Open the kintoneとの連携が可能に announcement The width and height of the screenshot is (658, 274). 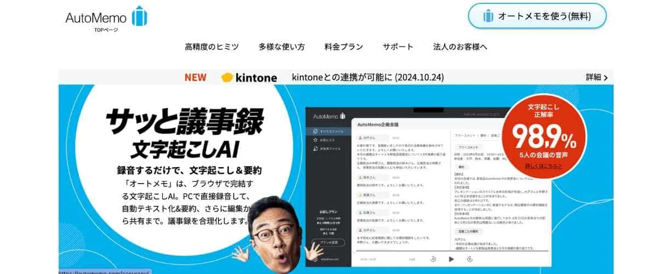click(x=367, y=77)
